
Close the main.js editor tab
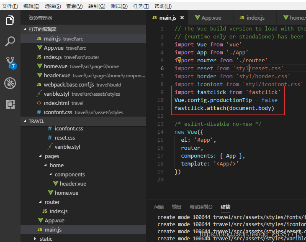coord(182,18)
